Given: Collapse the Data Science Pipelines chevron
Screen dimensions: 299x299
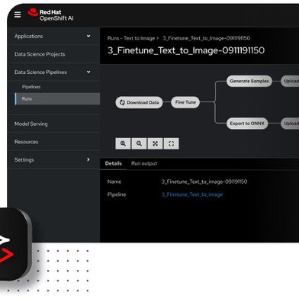Looking at the screenshot, I should (x=88, y=72).
